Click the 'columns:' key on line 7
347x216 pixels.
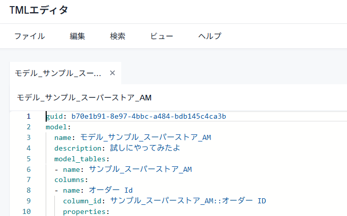[72, 179]
